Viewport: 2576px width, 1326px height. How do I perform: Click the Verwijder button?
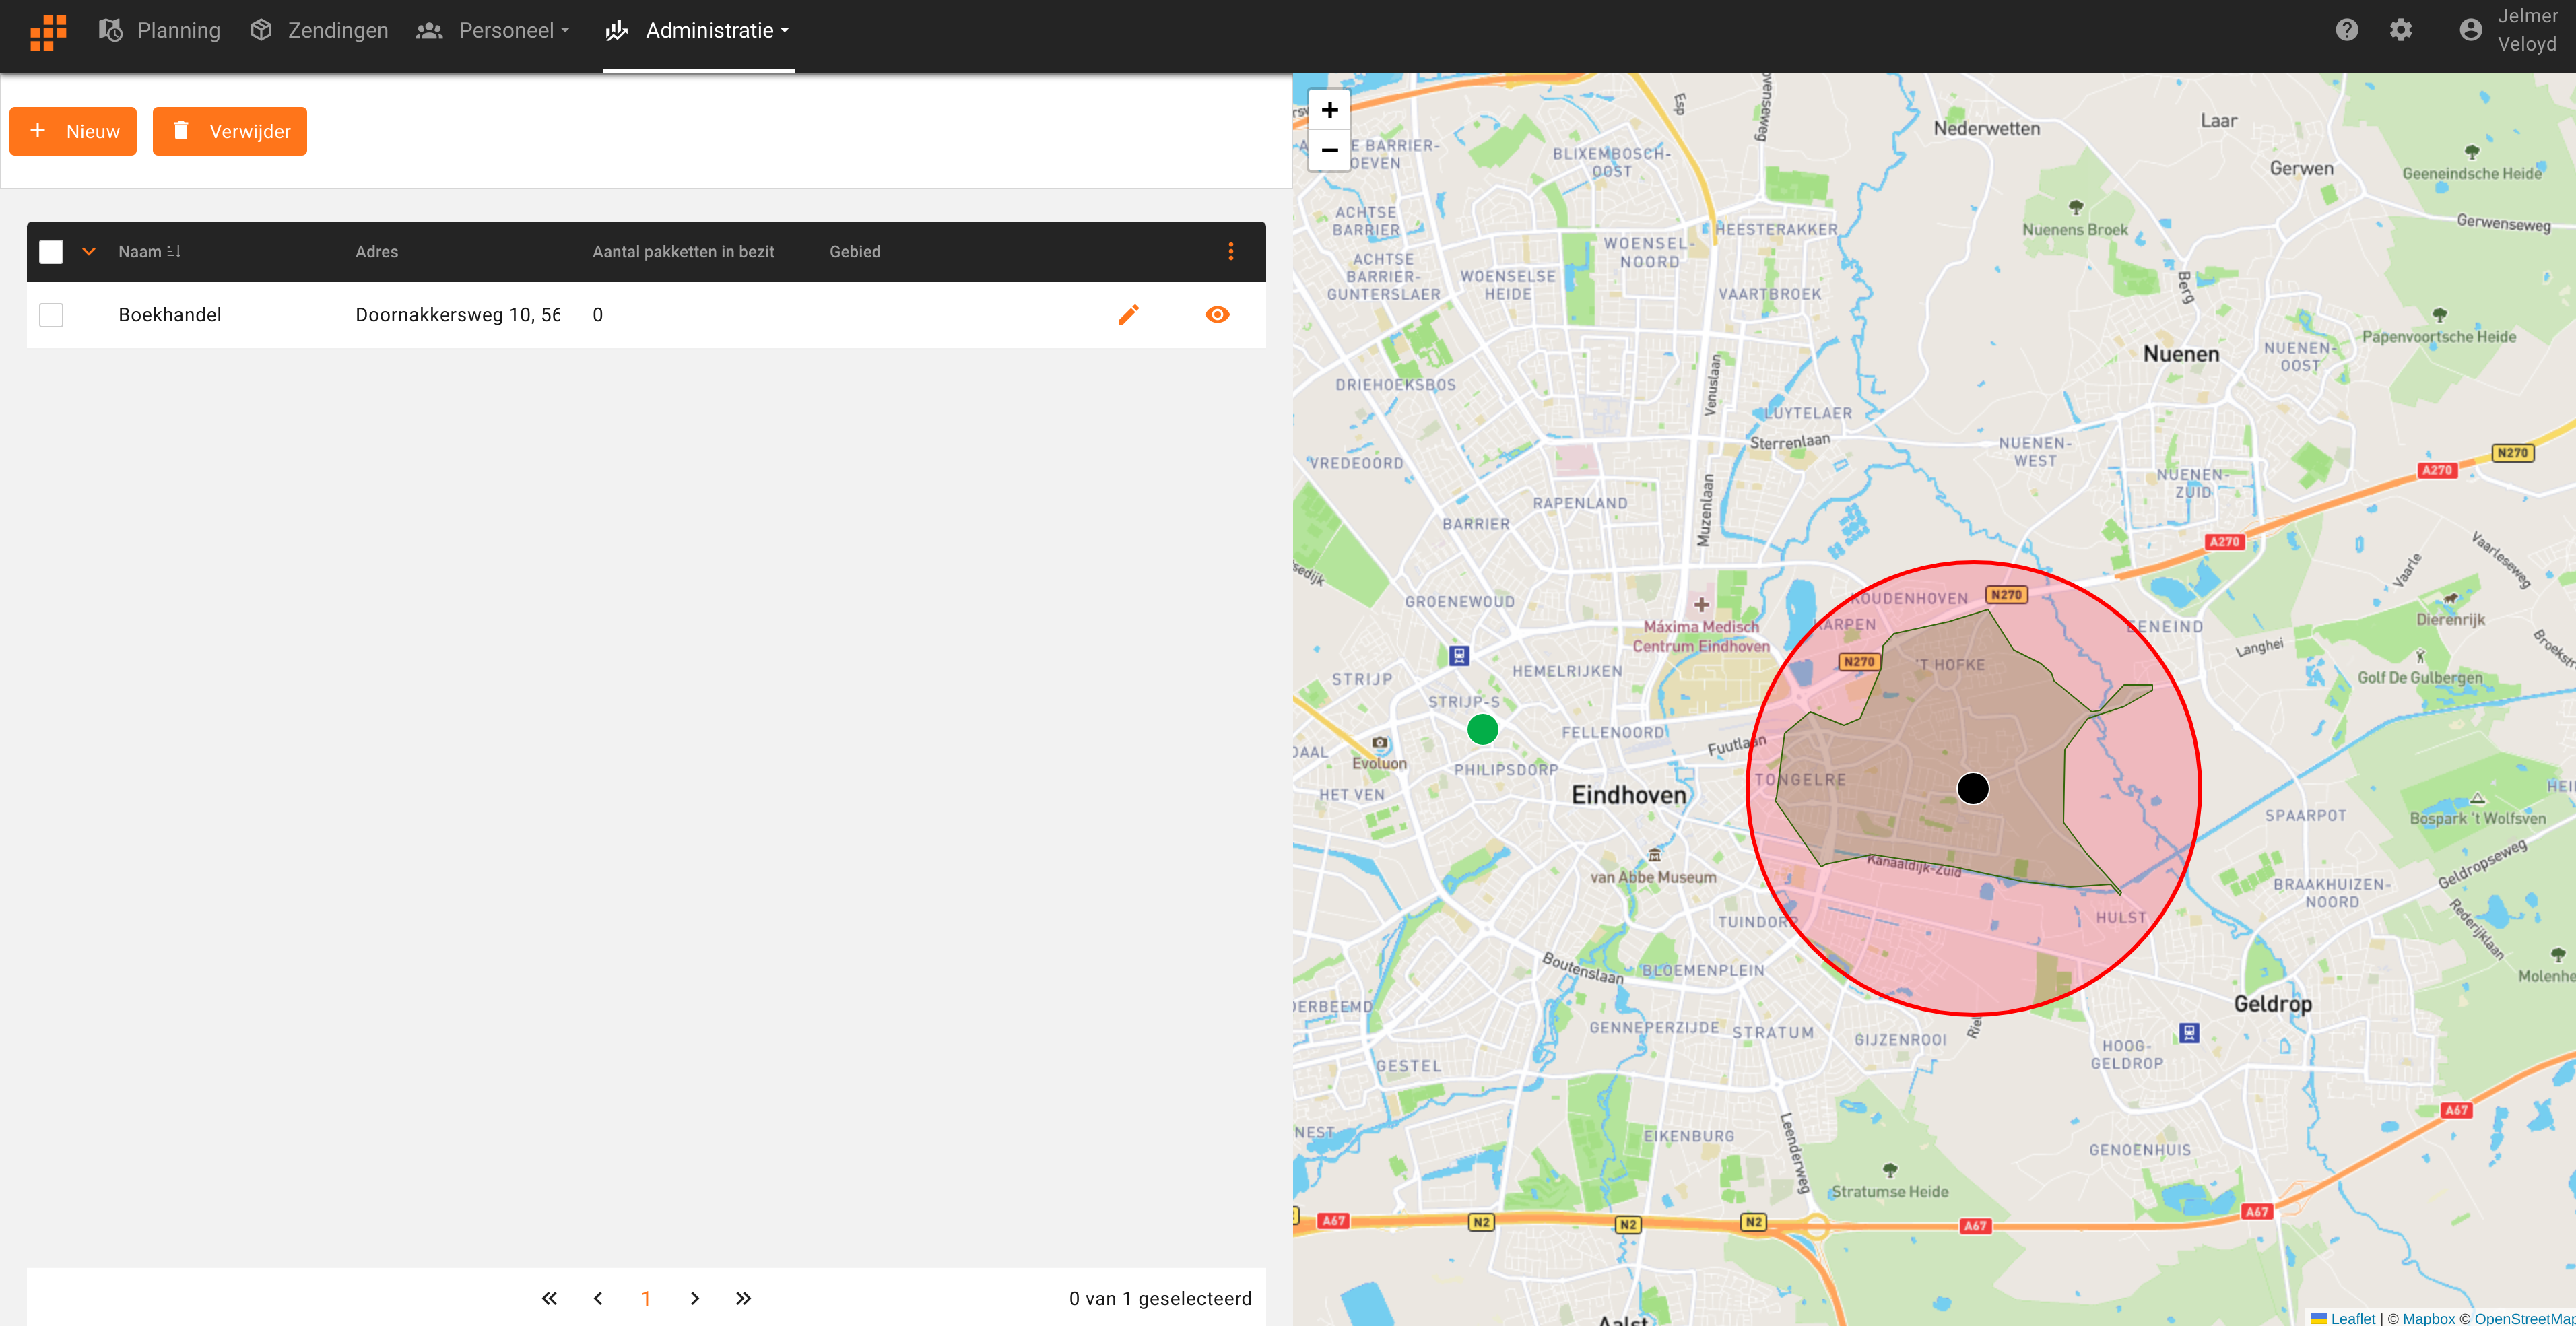click(x=229, y=131)
